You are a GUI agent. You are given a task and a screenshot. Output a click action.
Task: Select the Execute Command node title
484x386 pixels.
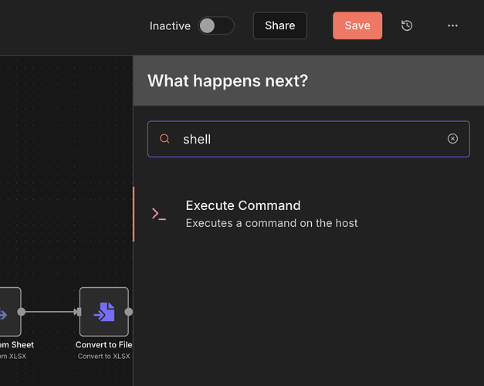point(243,205)
